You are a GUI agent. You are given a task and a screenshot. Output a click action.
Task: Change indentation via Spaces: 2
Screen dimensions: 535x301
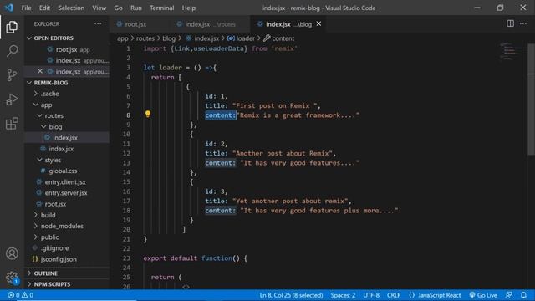pos(343,295)
